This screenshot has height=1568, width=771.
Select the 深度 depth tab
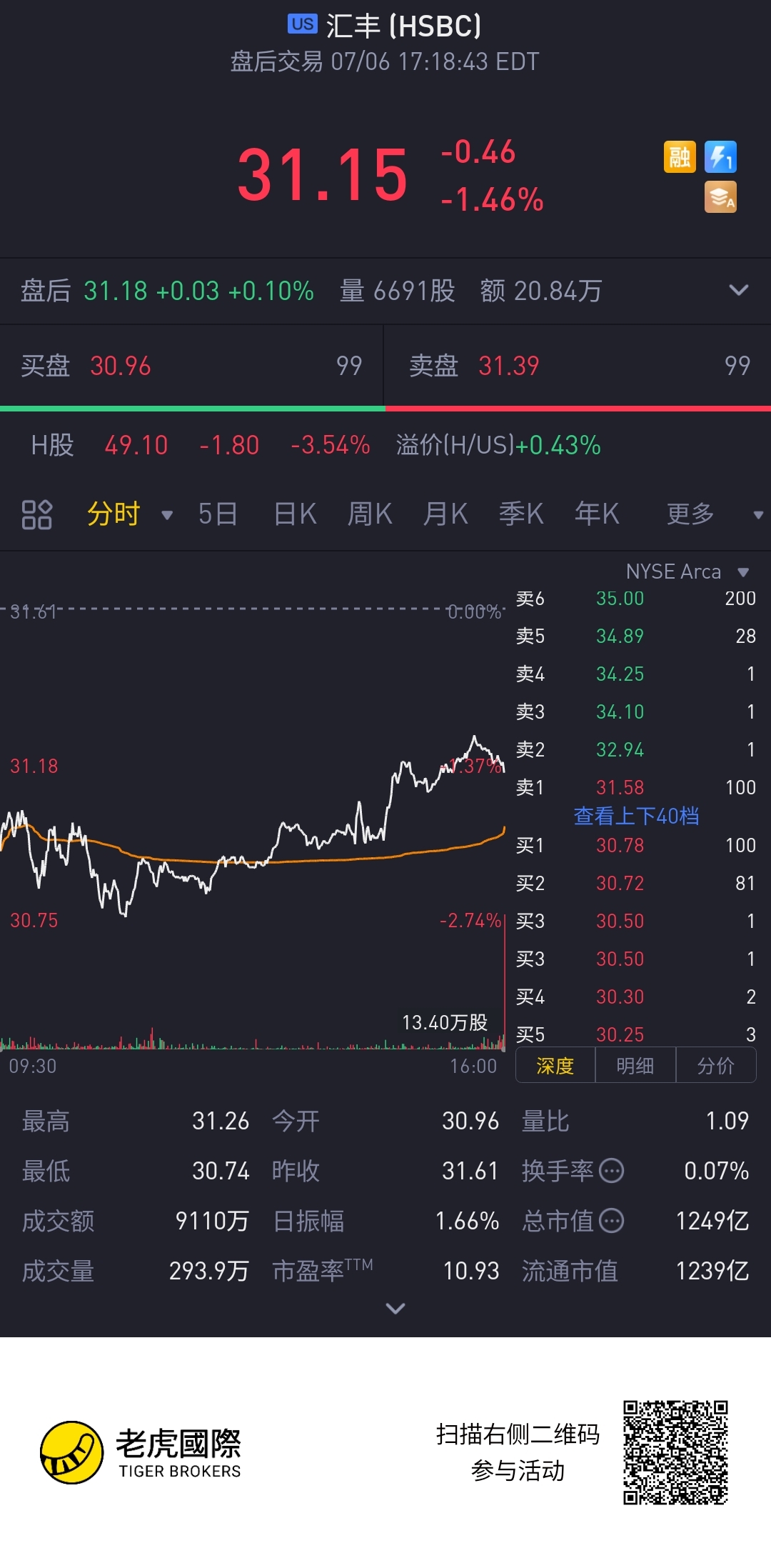[555, 1066]
